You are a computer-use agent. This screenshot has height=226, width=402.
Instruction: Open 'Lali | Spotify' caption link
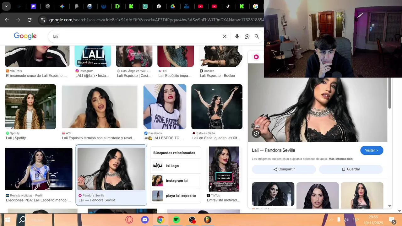pyautogui.click(x=16, y=138)
